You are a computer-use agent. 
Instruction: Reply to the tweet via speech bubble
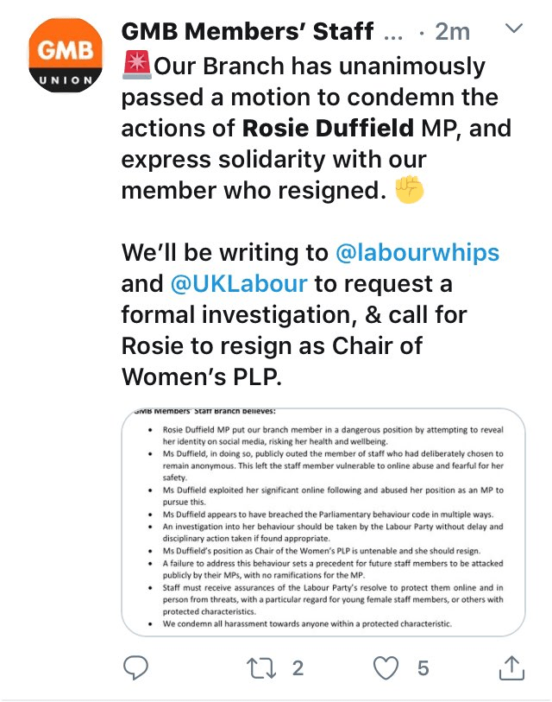pyautogui.click(x=135, y=667)
